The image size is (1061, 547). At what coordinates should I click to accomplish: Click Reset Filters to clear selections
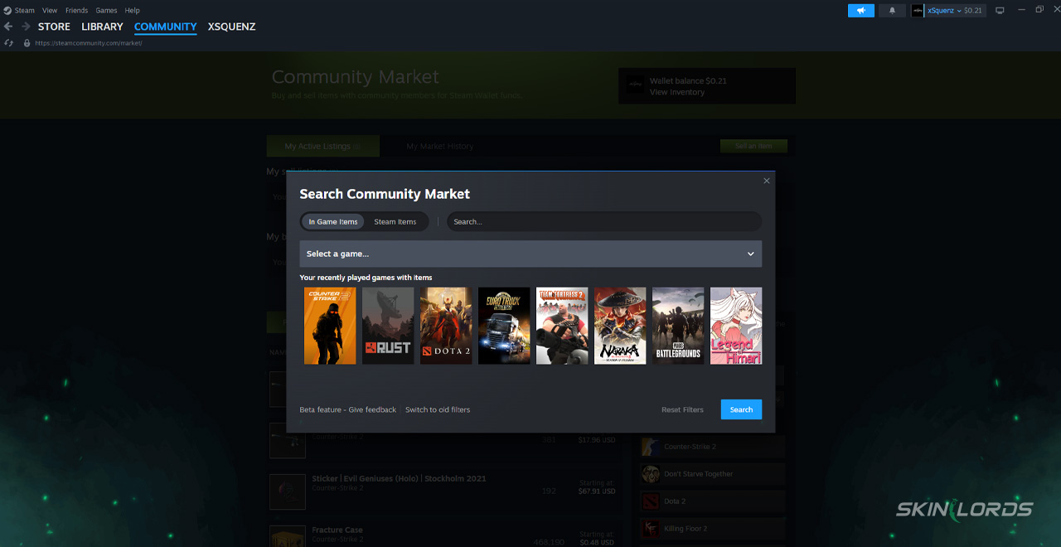(682, 409)
